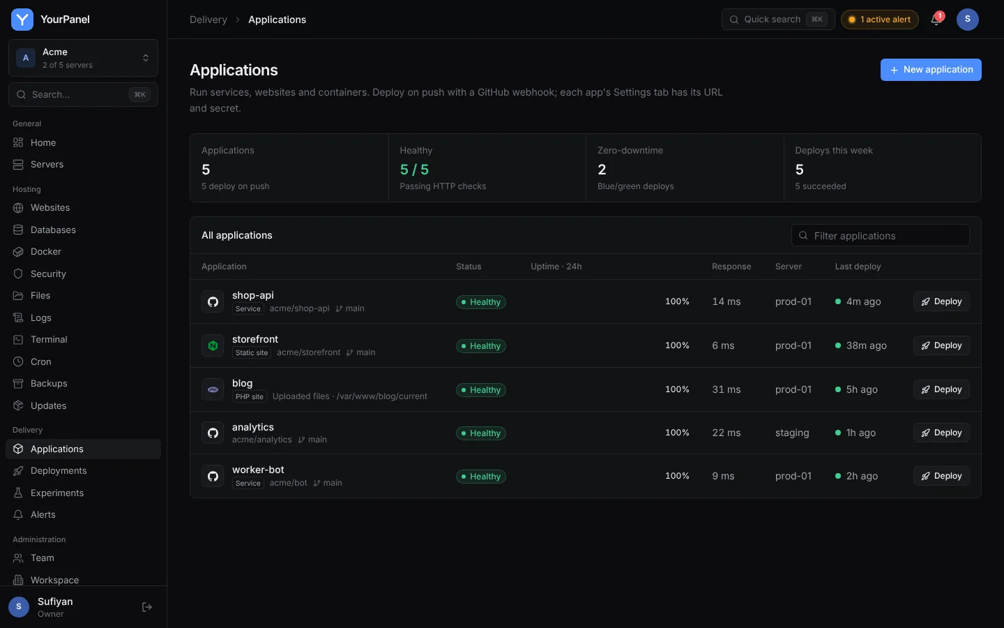
Task: Click the Alerts bell icon in sidebar
Action: 18,515
